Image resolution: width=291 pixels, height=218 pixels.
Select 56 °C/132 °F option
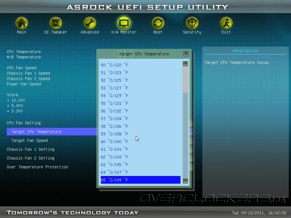(x=140, y=111)
